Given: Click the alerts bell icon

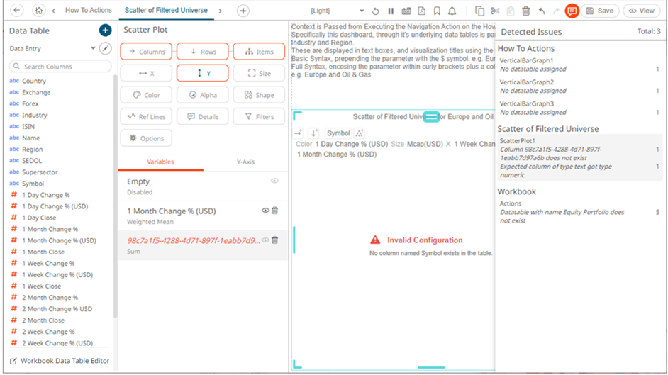Looking at the screenshot, I should 452,11.
